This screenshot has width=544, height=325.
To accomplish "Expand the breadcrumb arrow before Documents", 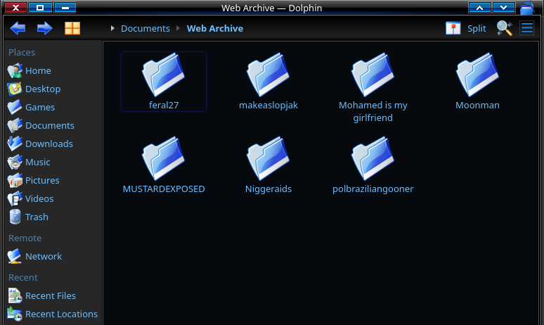I will (x=112, y=29).
